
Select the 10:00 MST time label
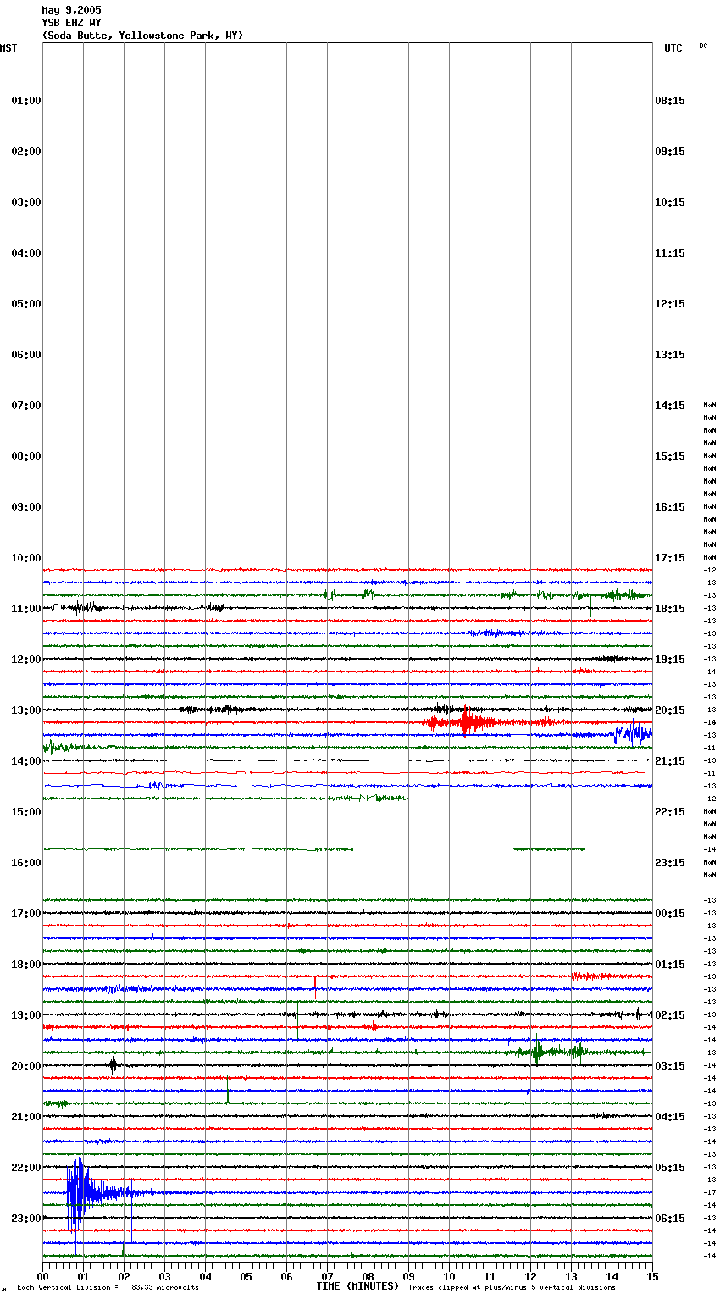click(x=26, y=558)
